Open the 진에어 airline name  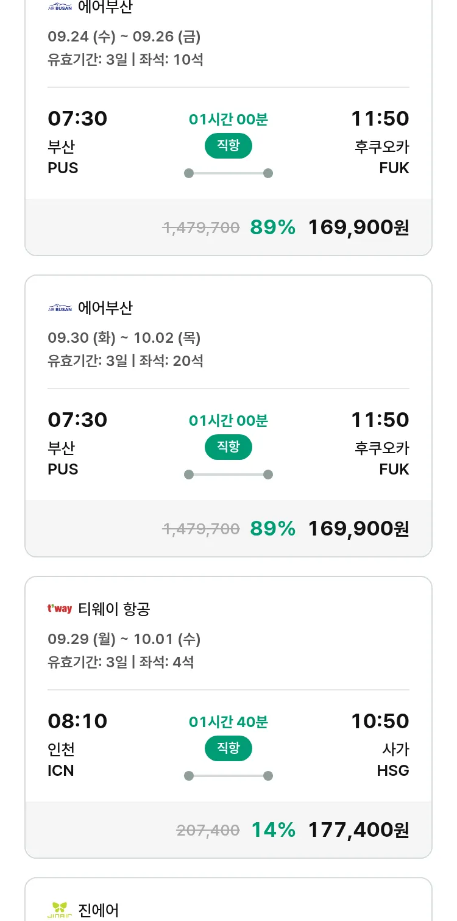coord(99,910)
